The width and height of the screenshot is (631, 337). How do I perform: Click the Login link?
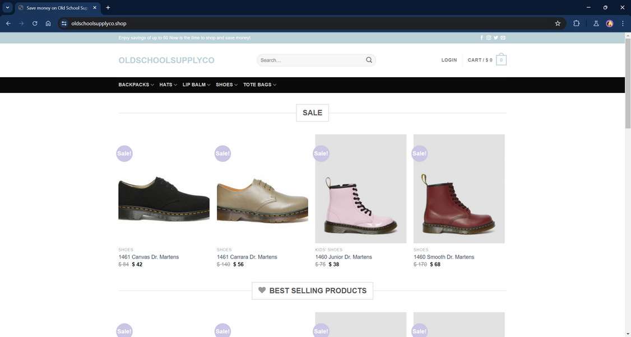(x=449, y=60)
